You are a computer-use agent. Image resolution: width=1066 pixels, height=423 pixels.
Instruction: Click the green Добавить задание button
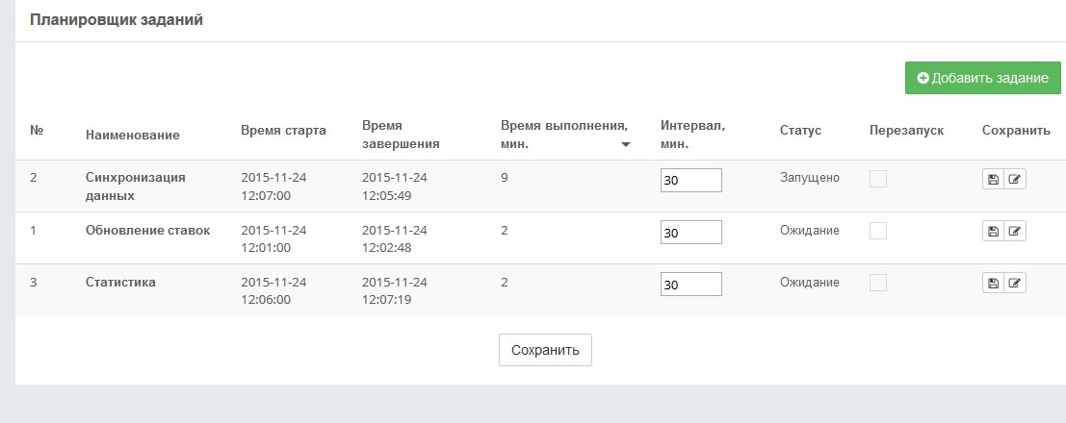click(x=982, y=78)
